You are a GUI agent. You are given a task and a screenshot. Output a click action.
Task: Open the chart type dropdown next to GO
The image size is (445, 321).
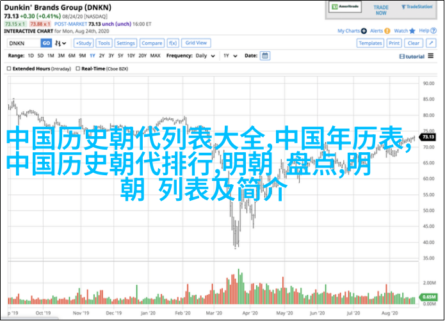point(60,43)
